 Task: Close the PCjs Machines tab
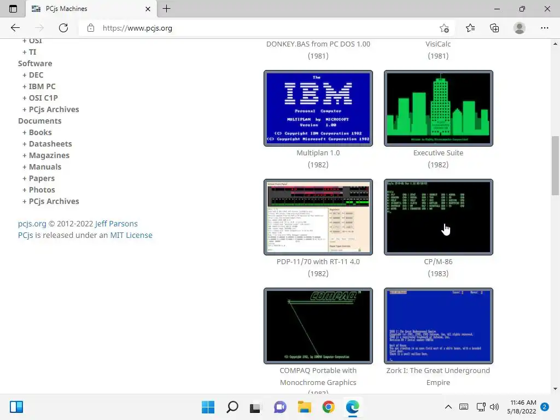point(148,9)
